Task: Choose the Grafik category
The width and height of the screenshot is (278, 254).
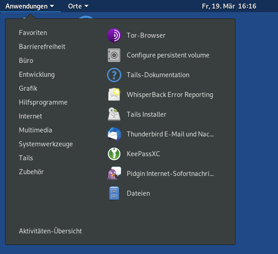Action: [28, 88]
